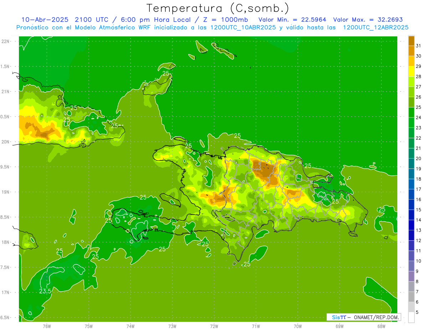Click the legend scale value '11'
Viewport: 428px width, 331px height.
[x=419, y=251]
